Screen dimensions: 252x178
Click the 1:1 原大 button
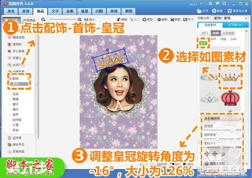tap(89, 20)
